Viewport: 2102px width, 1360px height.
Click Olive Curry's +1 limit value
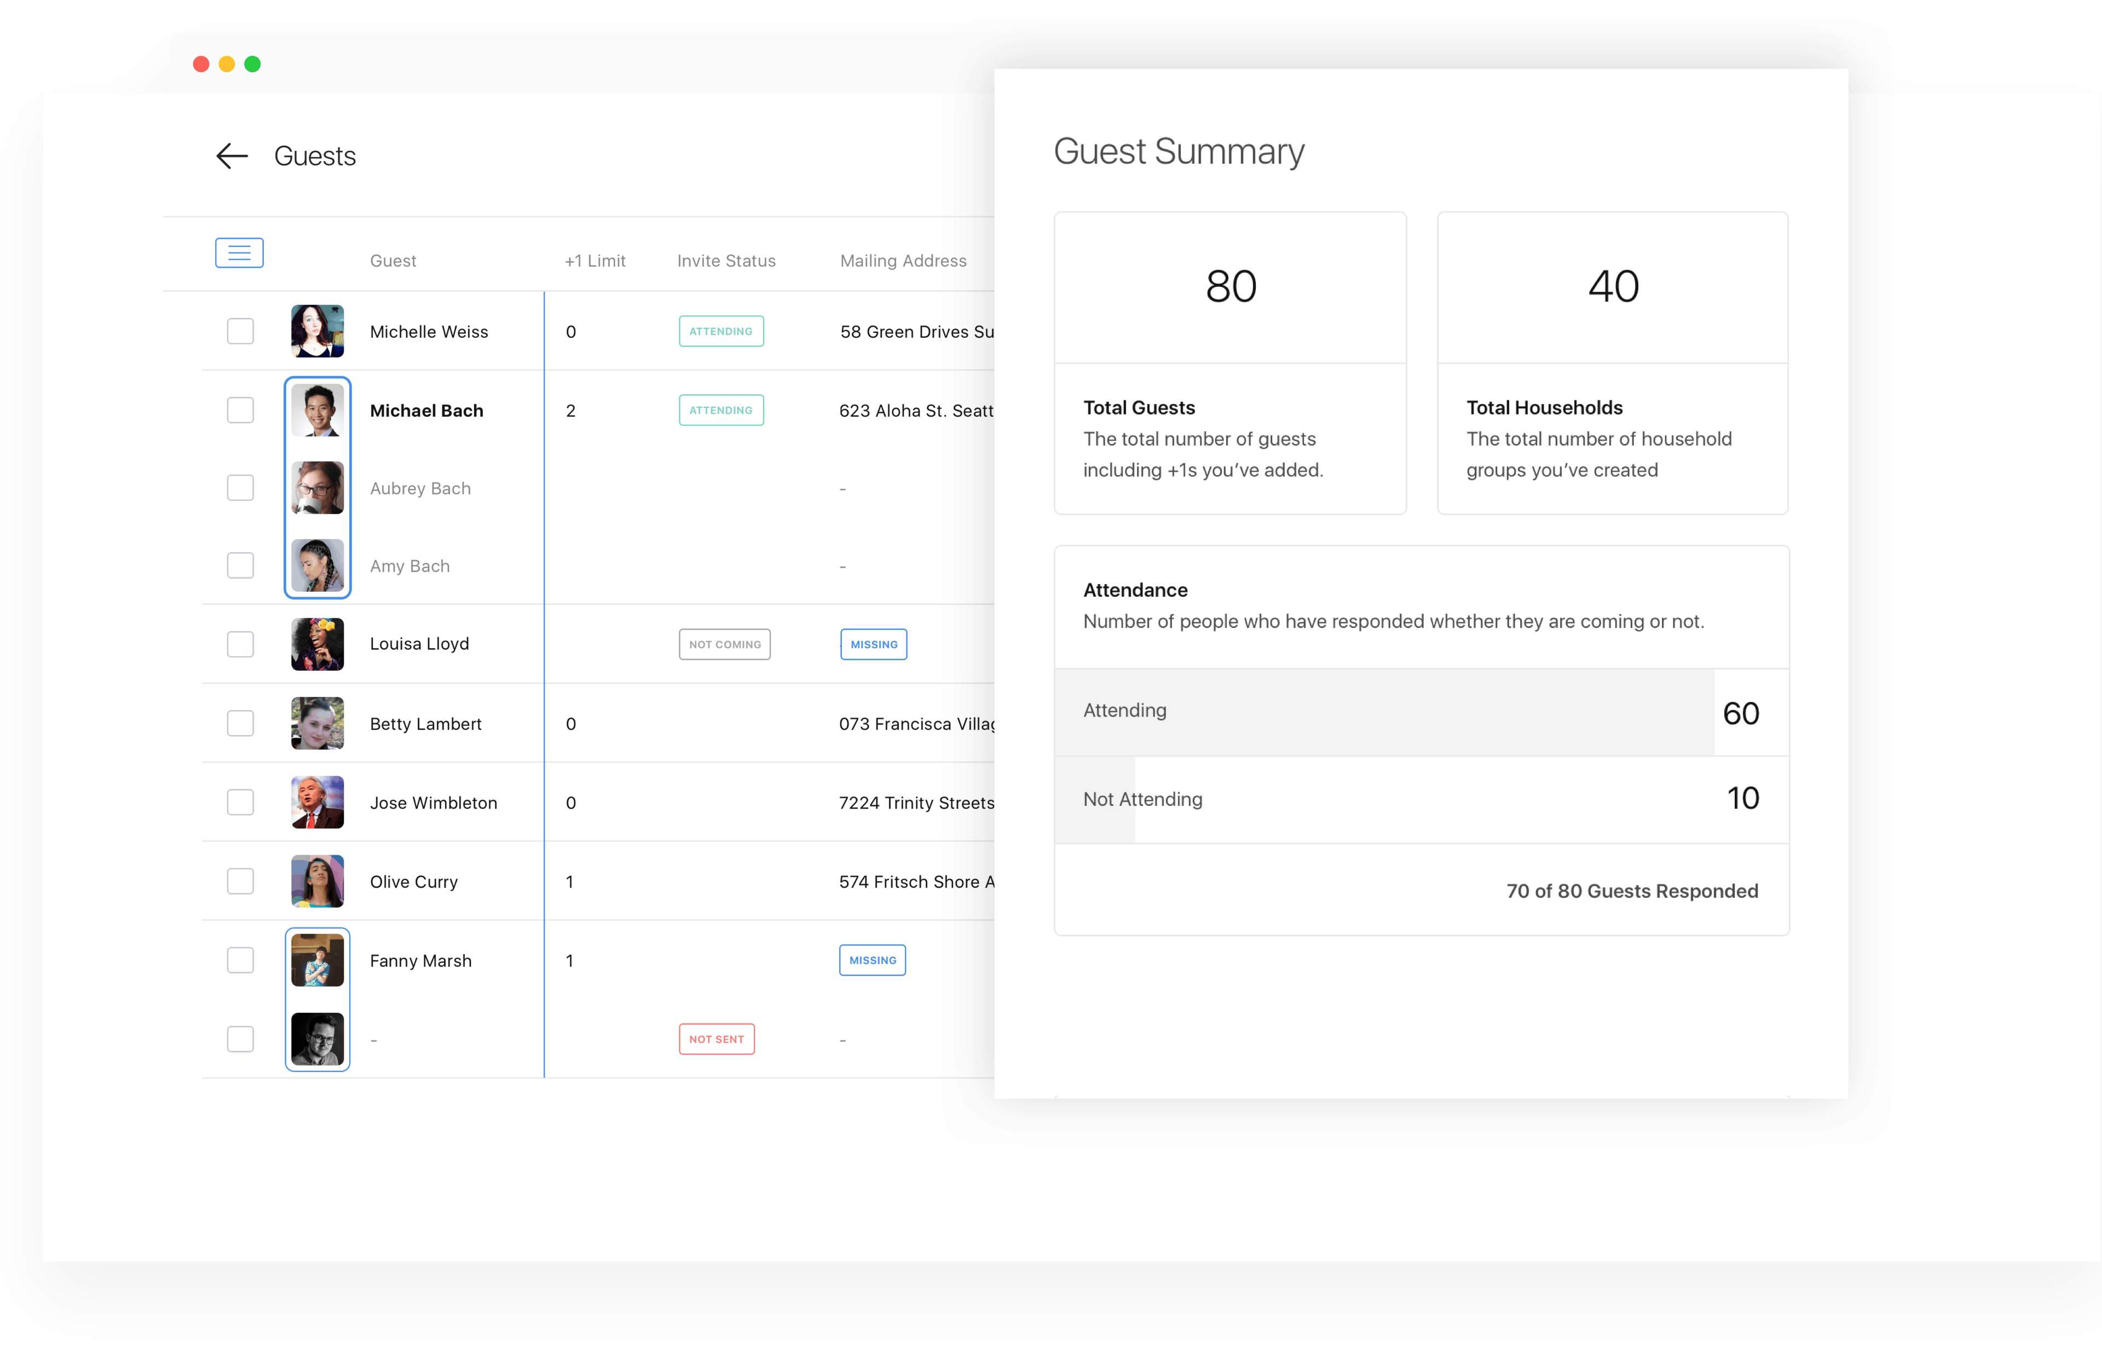point(569,881)
